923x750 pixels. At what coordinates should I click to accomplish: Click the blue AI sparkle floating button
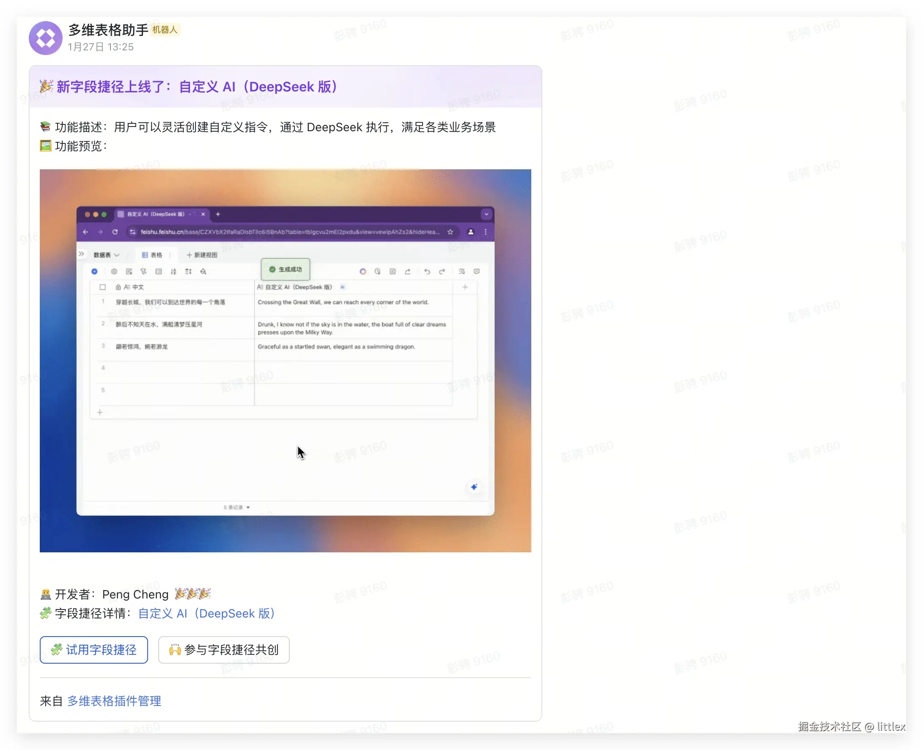tap(474, 487)
